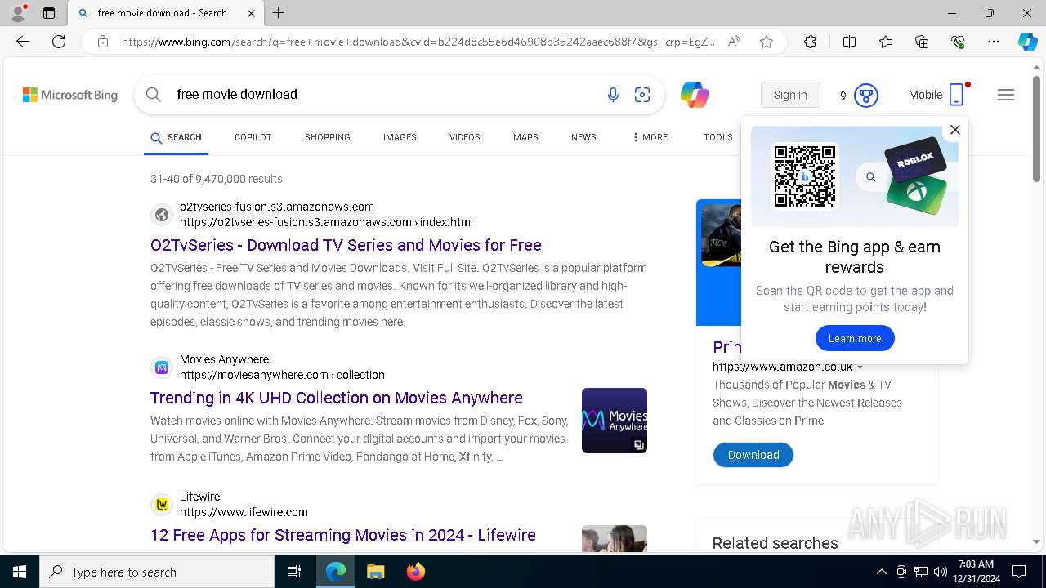Open Edge Settings and more menu

tap(994, 42)
